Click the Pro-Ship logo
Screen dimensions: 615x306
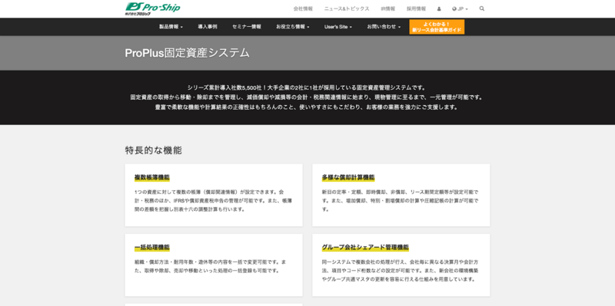coord(153,8)
